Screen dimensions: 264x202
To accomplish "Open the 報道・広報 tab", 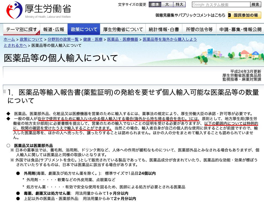I will 53,29.
